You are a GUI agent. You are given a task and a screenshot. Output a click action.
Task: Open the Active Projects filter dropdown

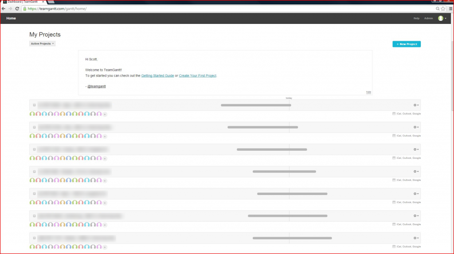[x=42, y=43]
